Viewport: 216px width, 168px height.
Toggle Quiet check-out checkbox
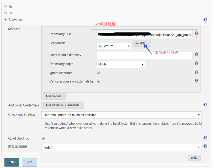click(x=43, y=138)
